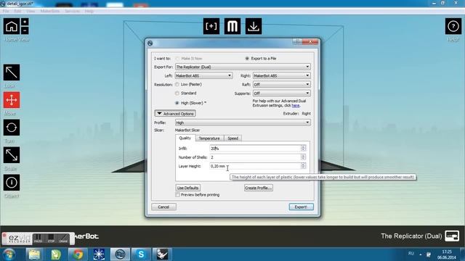The width and height of the screenshot is (465, 261).
Task: Click the Export! button
Action: 301,207
